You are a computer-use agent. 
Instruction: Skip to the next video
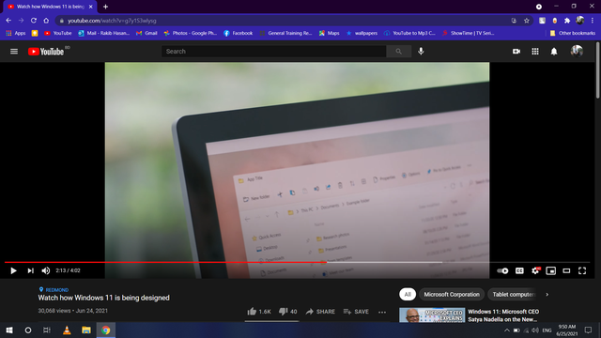pyautogui.click(x=30, y=270)
